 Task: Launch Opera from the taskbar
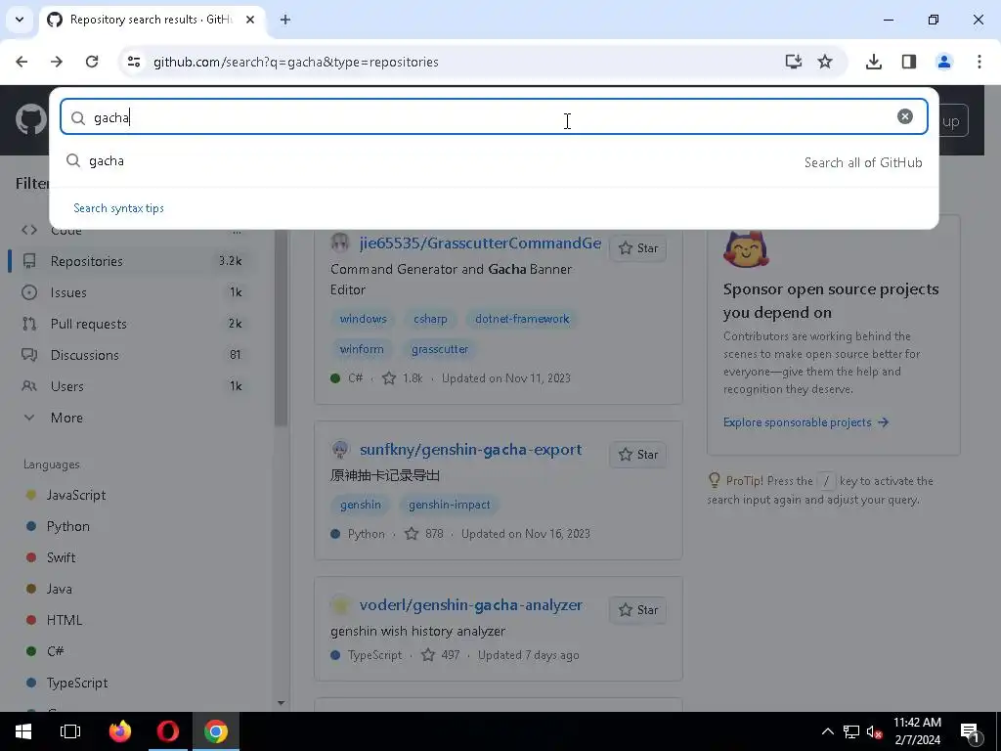168,731
